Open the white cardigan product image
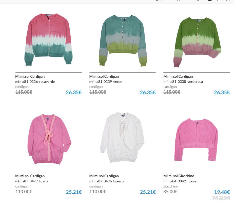Image resolution: width=234 pixels, height=204 pixels. [122, 137]
